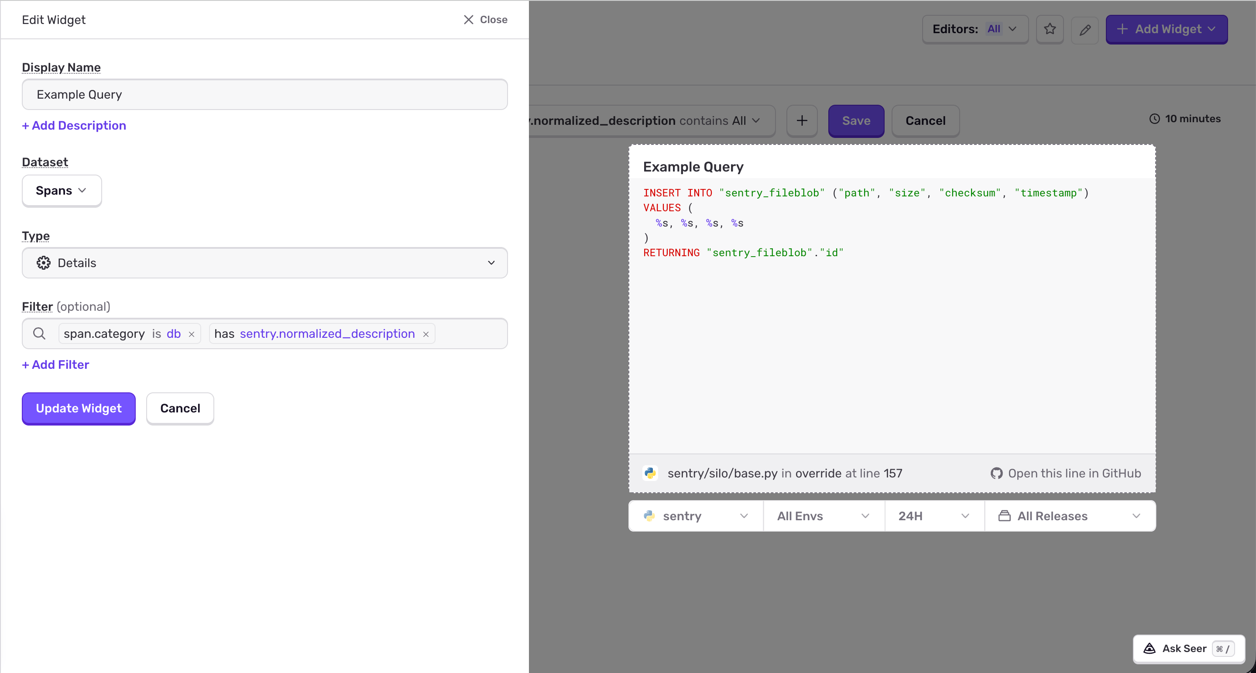Click the 10 minutes clock indicator
Image resolution: width=1256 pixels, height=673 pixels.
1185,119
